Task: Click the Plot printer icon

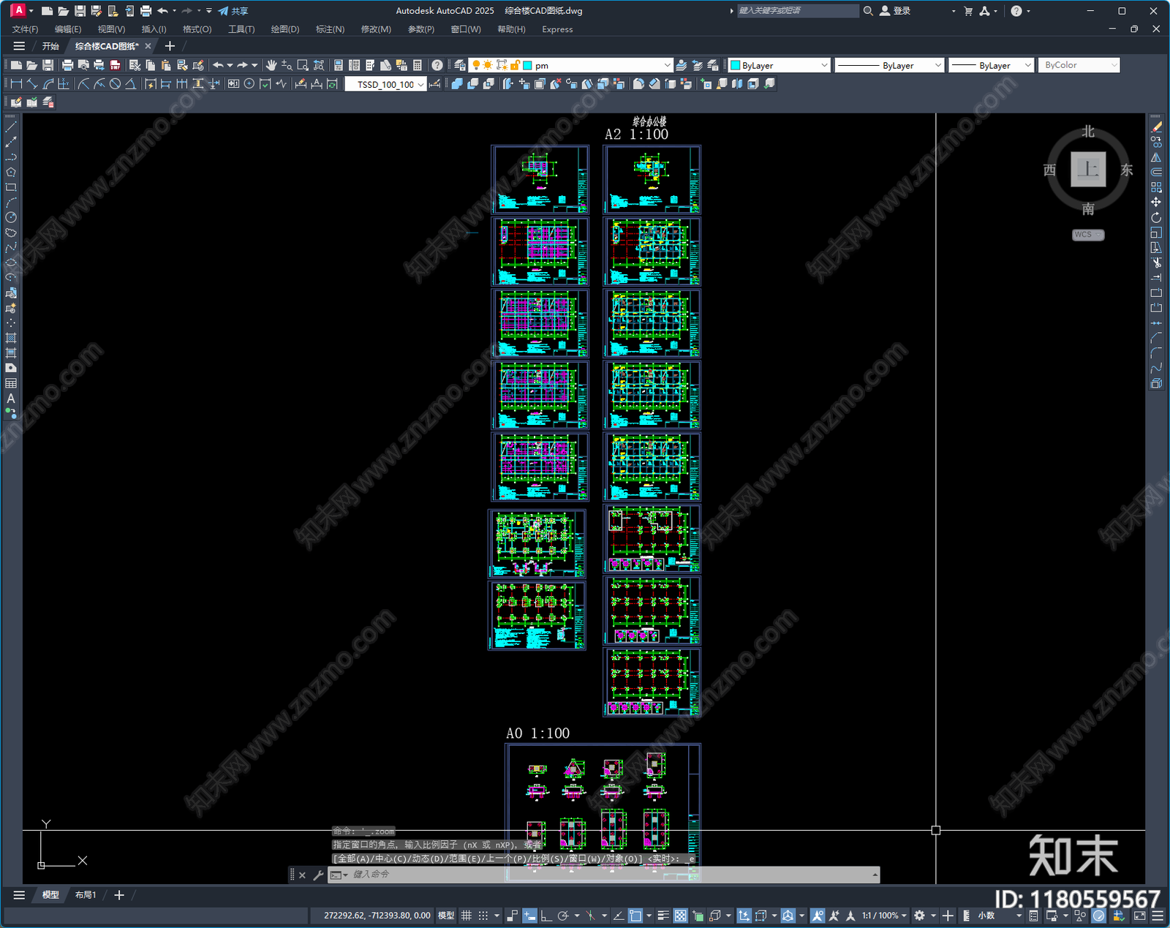Action: click(x=68, y=65)
